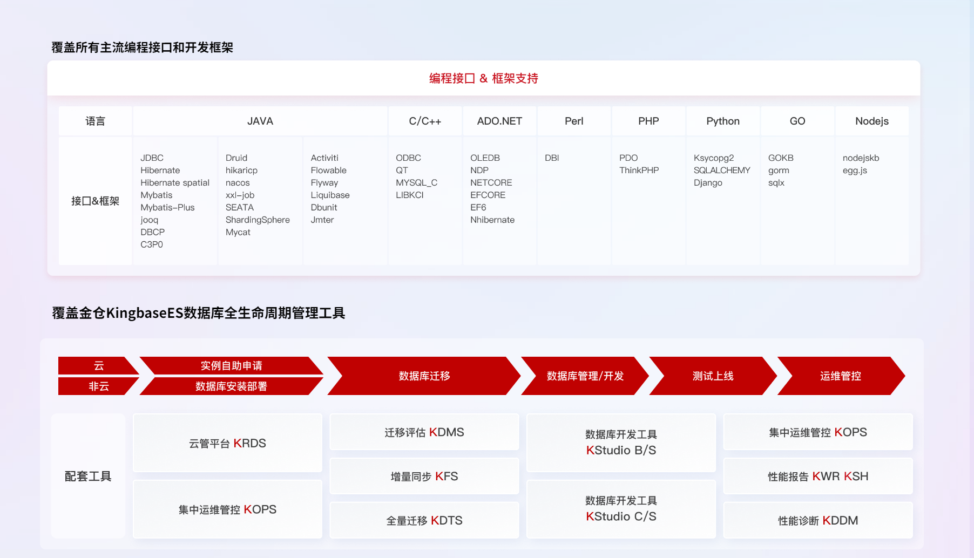Select the 'Django' entry
The image size is (974, 558).
708,182
